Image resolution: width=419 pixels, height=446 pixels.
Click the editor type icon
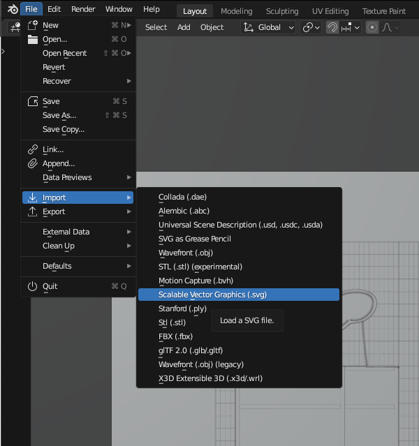pyautogui.click(x=14, y=27)
